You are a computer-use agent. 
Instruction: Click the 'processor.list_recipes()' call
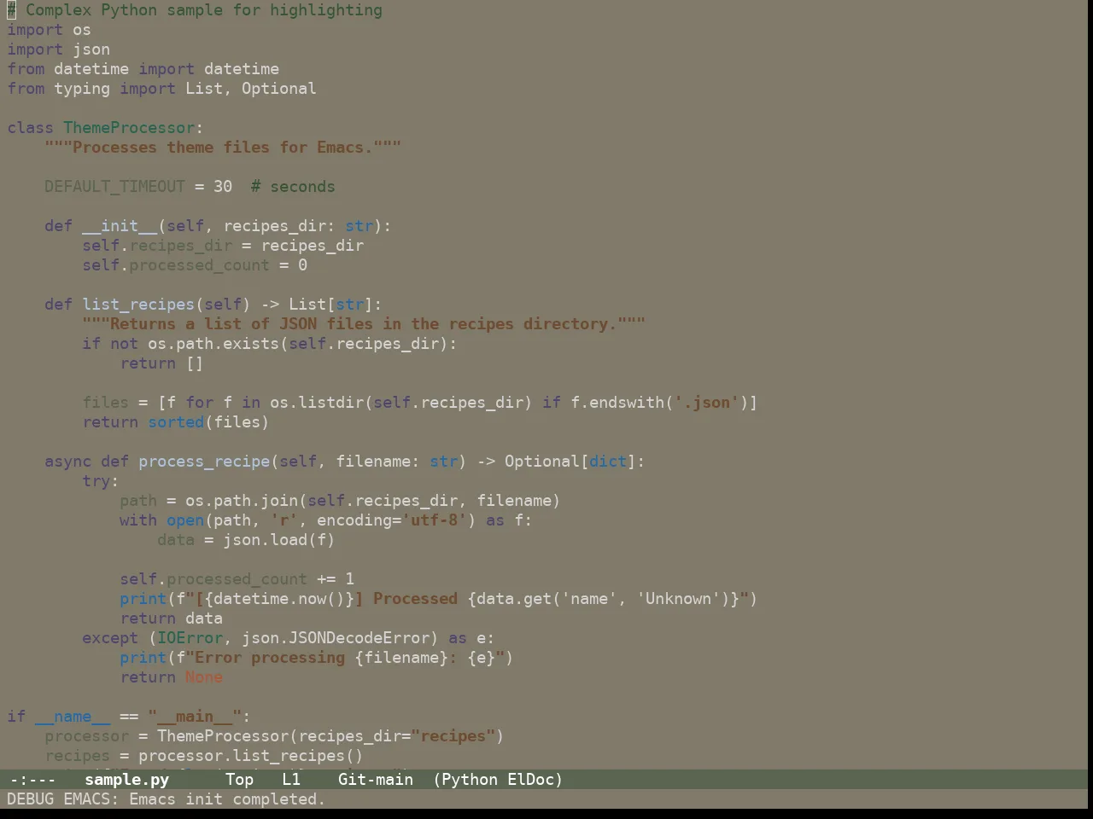coord(251,756)
